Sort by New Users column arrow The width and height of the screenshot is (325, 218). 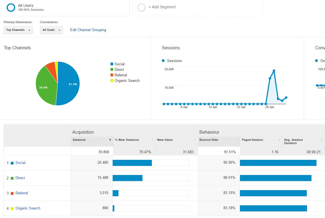click(x=195, y=140)
